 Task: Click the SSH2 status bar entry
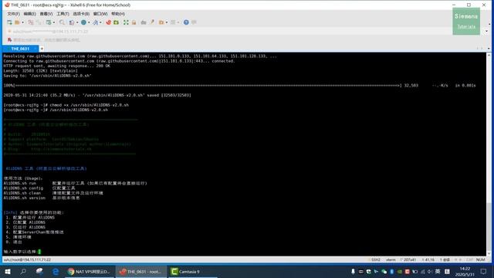click(376, 259)
